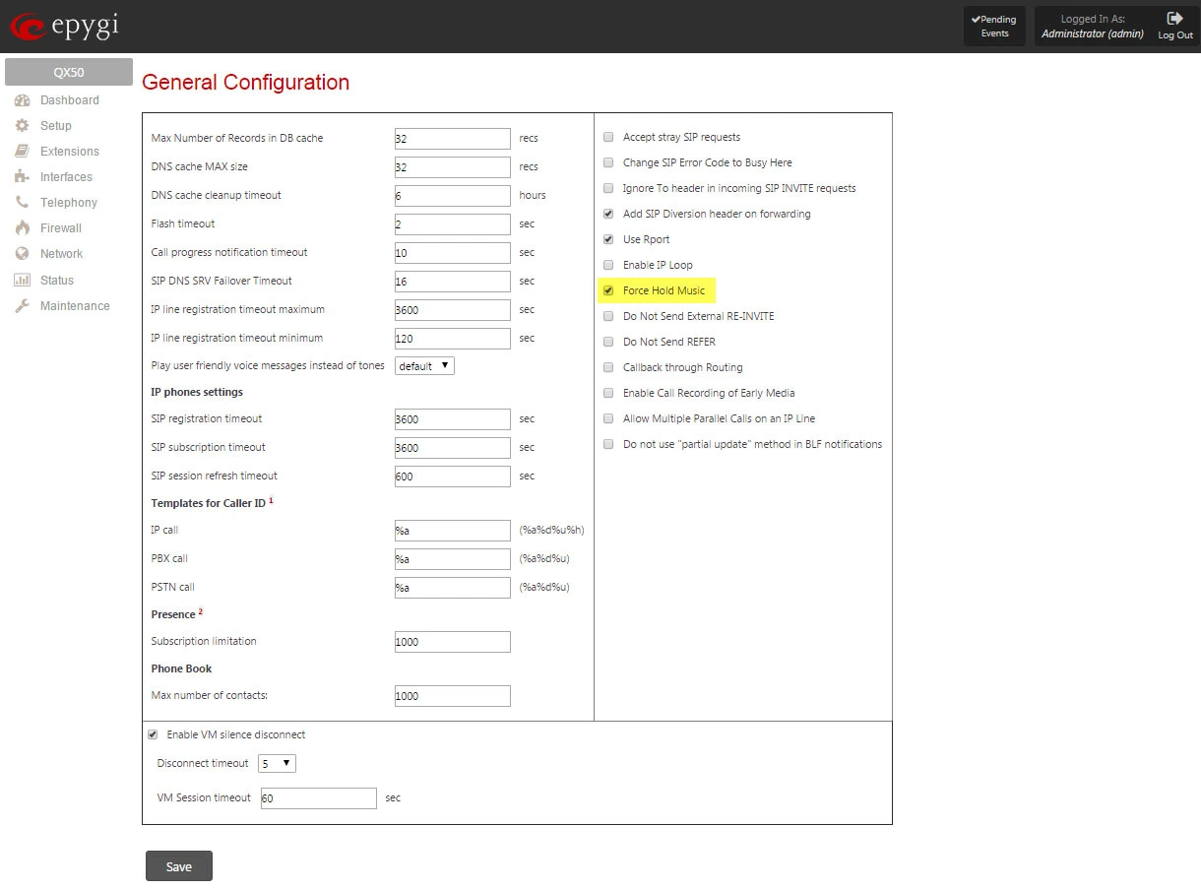Enable the Accept stray SIP requests checkbox
The width and height of the screenshot is (1201, 890).
(x=608, y=137)
